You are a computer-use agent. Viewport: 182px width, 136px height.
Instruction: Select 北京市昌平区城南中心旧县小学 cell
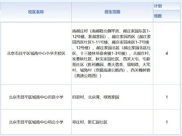(36, 97)
